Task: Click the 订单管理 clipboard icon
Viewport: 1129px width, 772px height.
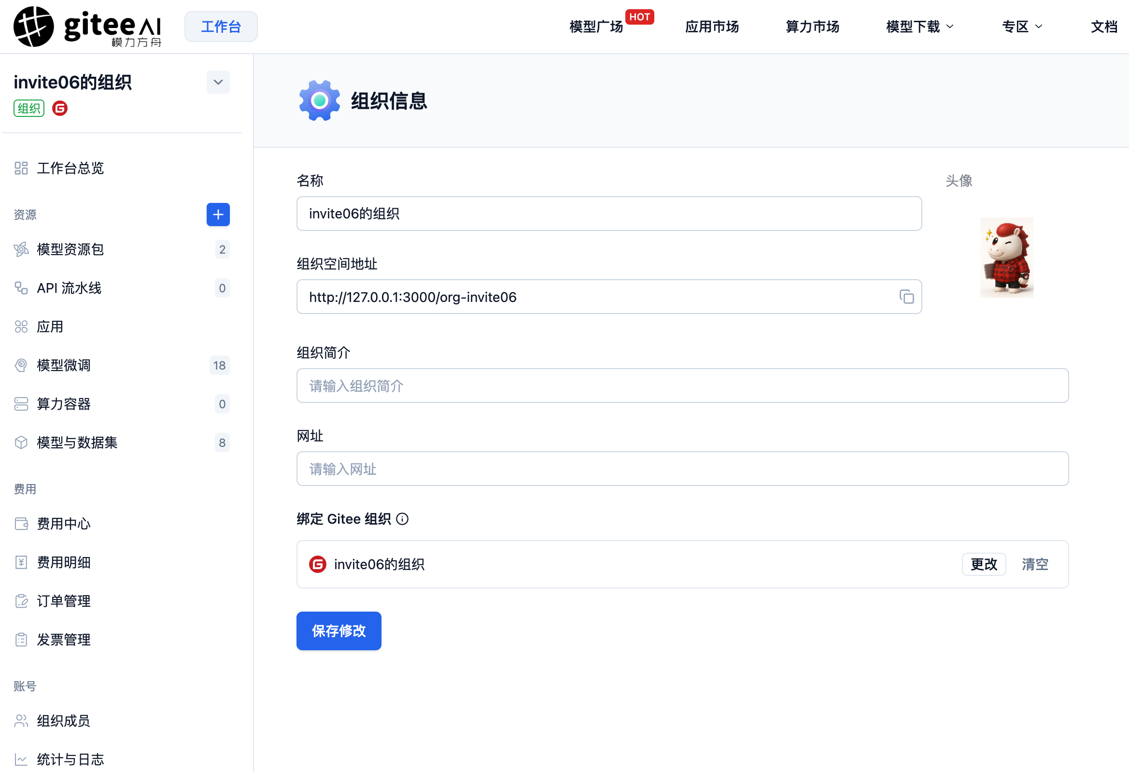Action: coord(21,601)
